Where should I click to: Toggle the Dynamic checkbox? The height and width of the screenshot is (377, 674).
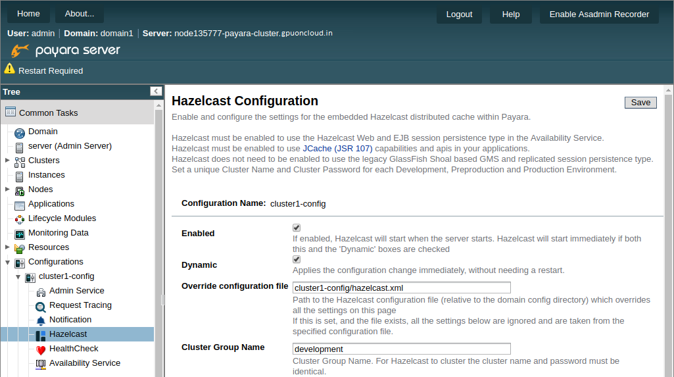click(297, 259)
